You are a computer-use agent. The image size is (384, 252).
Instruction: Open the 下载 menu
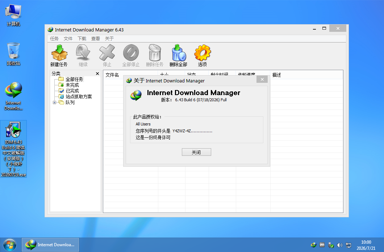tap(82, 39)
